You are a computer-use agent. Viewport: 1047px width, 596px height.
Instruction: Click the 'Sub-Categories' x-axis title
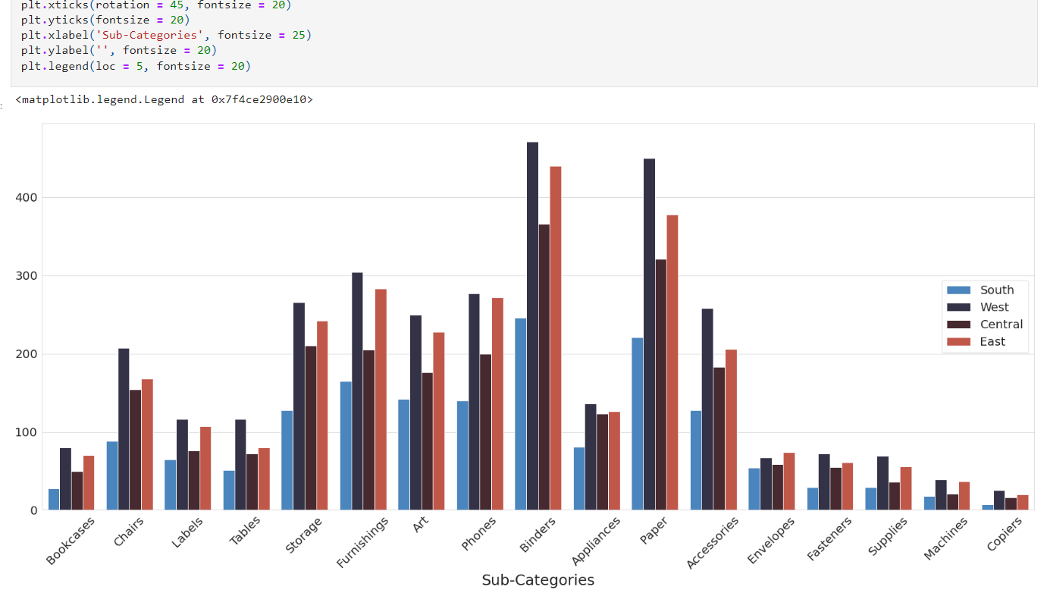pos(538,580)
